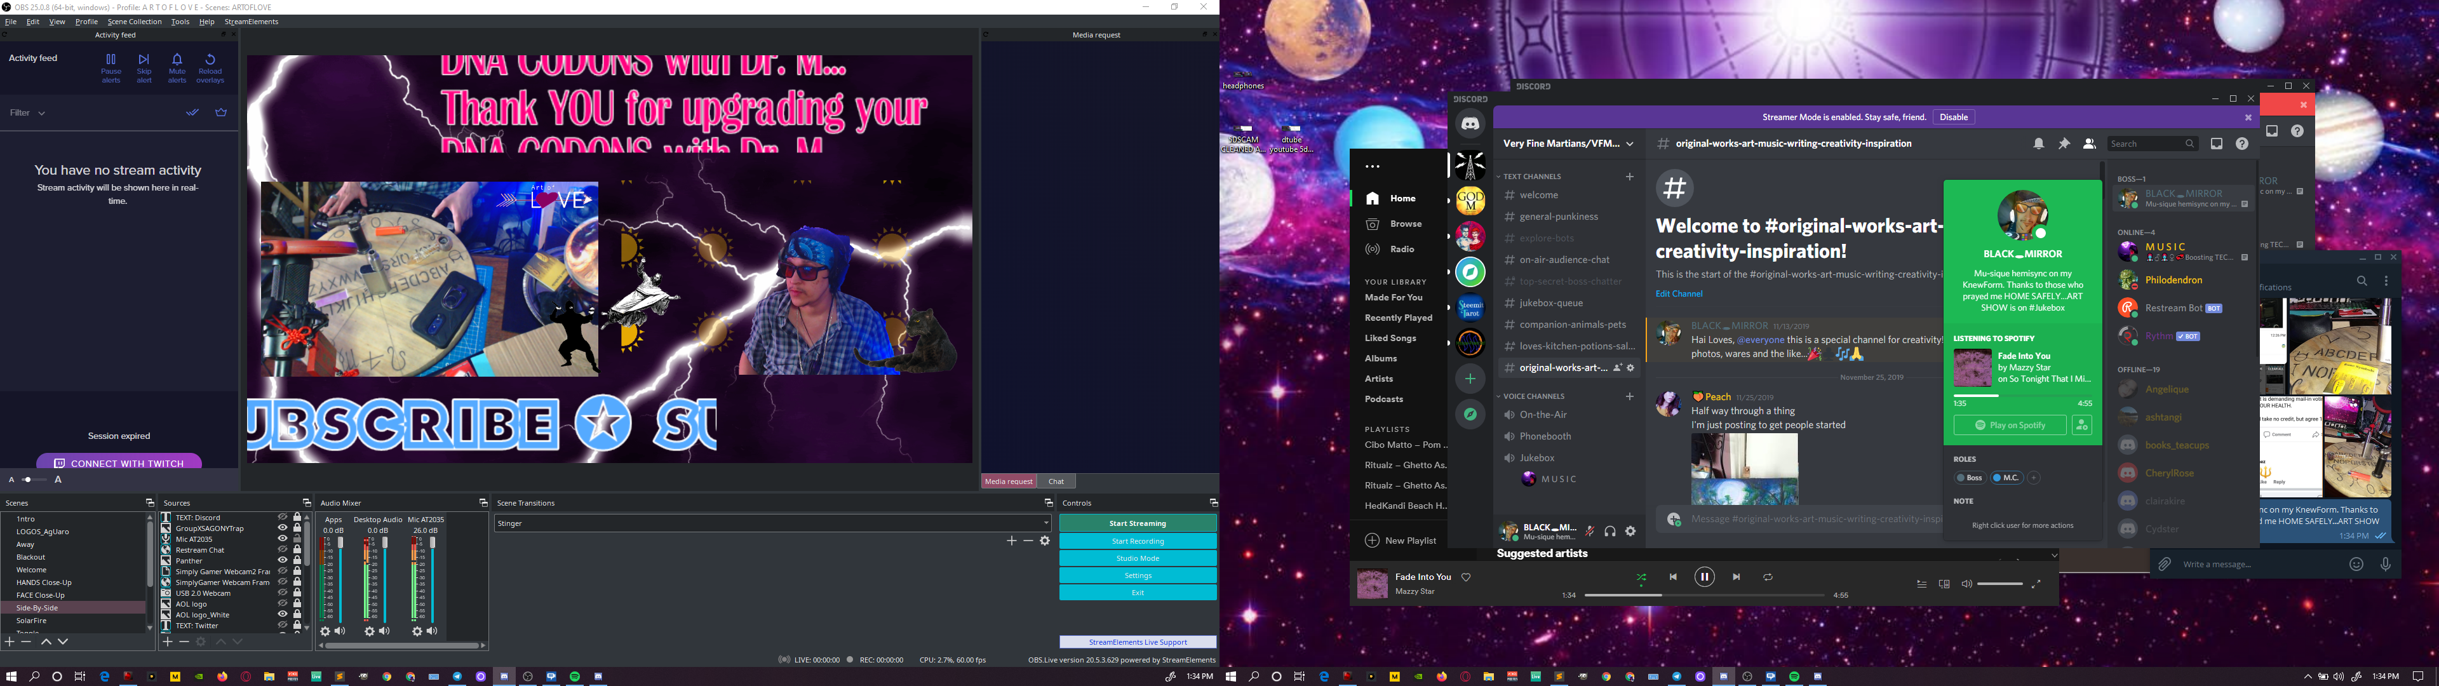Toggle Spotify shuffle

tap(1641, 577)
